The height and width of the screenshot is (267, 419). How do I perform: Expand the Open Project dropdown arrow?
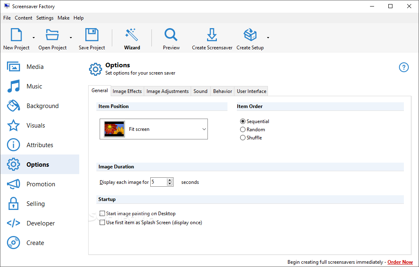point(71,38)
